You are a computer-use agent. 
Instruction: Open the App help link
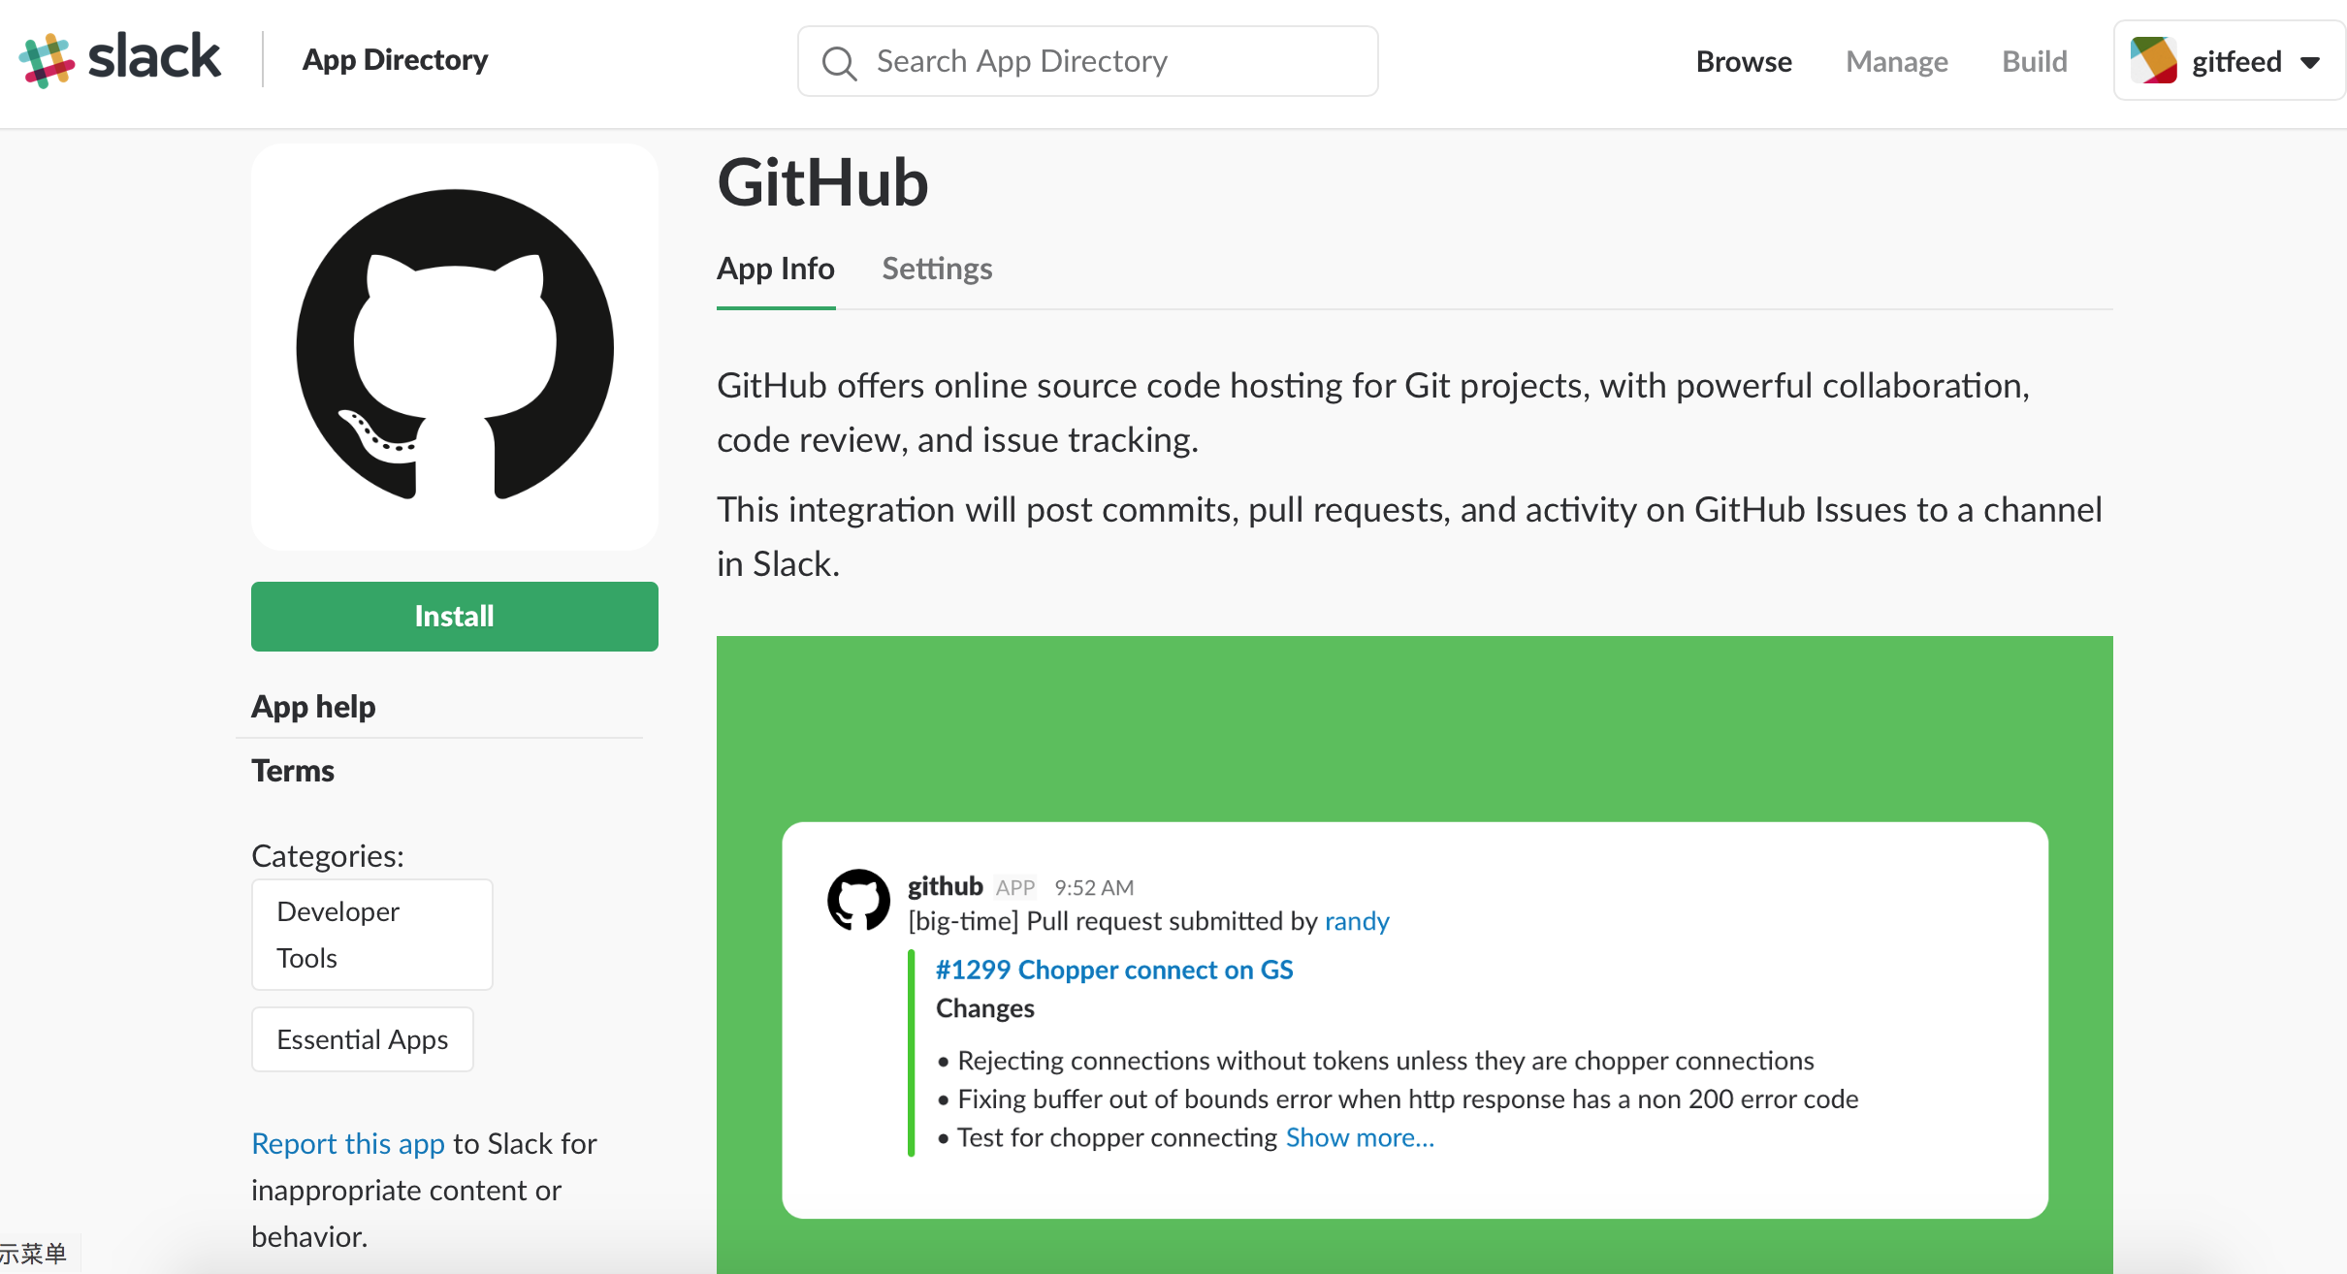313,706
